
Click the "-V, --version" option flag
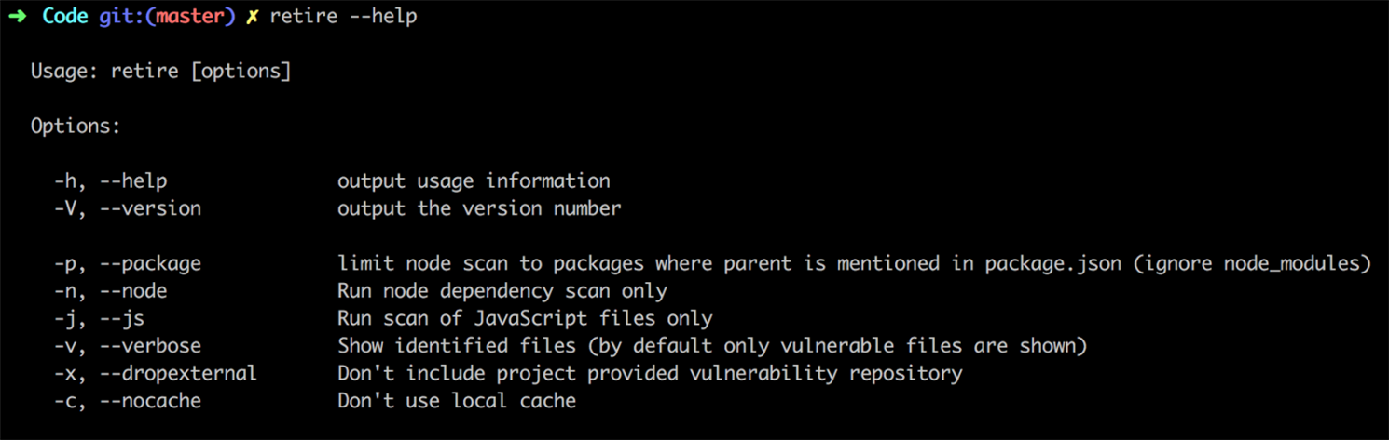pos(127,208)
